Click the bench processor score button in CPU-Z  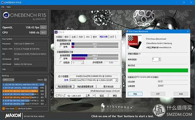(x=65, y=87)
